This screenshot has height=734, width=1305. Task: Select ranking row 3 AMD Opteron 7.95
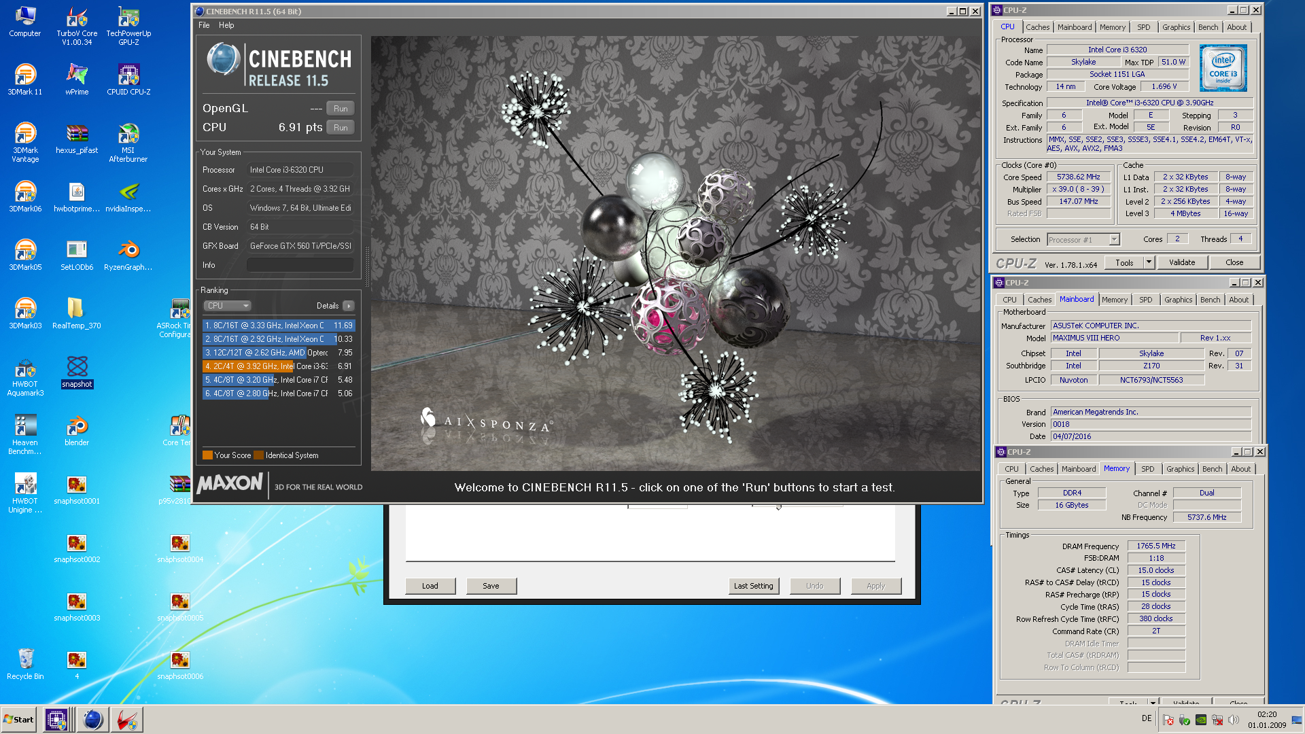pos(279,353)
